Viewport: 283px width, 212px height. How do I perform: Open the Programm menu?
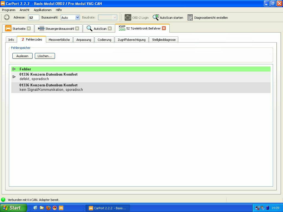9,10
